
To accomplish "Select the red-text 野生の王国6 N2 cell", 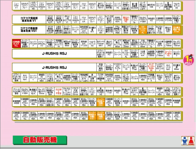I will 126,19.
